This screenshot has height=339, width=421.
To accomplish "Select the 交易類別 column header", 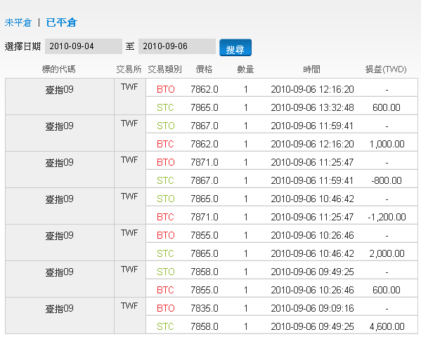I will 165,69.
